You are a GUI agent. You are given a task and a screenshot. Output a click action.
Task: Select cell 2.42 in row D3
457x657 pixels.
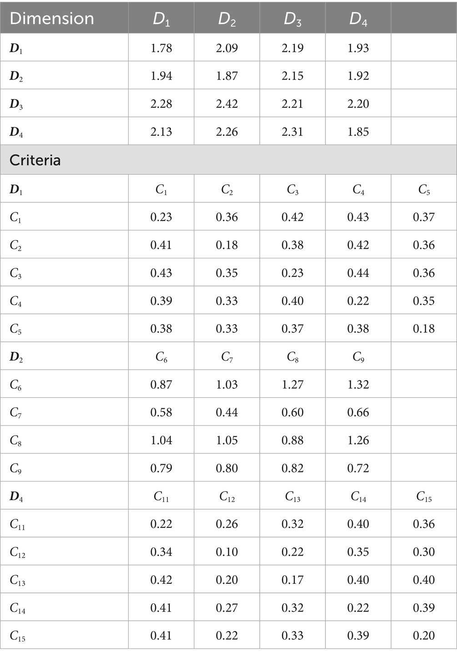click(x=227, y=104)
